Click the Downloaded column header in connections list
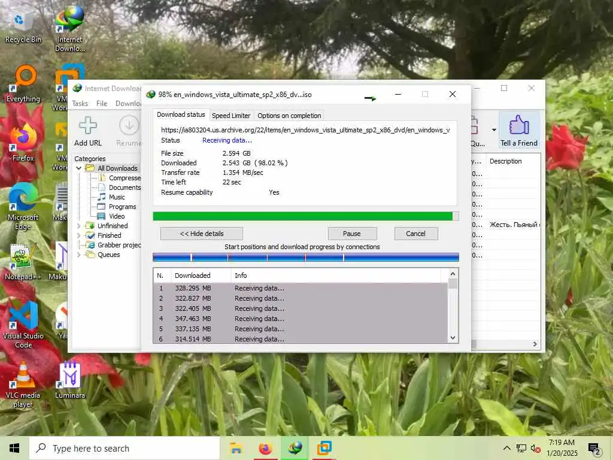The height and width of the screenshot is (460, 613). click(x=201, y=276)
